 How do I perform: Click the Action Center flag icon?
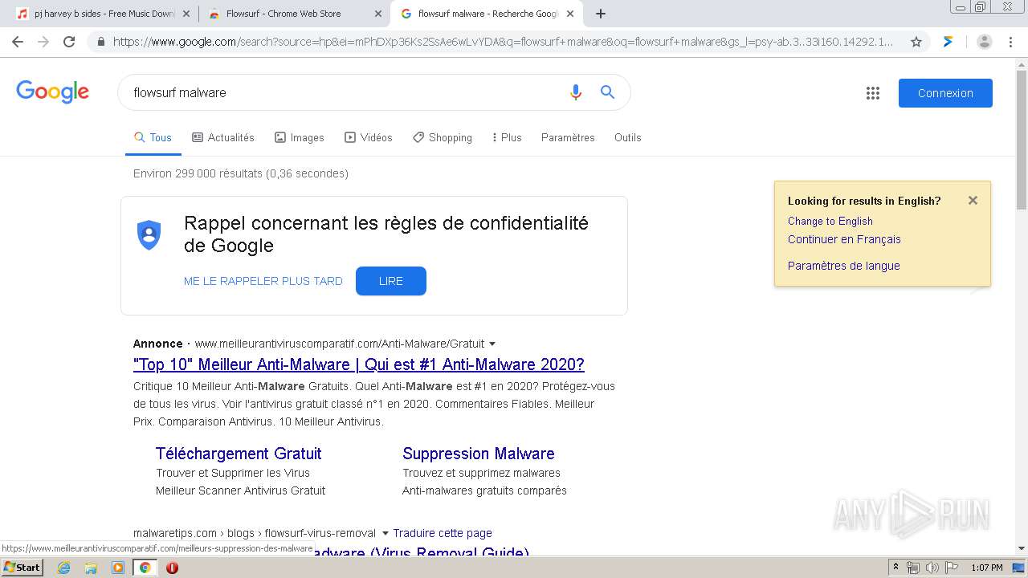point(951,568)
